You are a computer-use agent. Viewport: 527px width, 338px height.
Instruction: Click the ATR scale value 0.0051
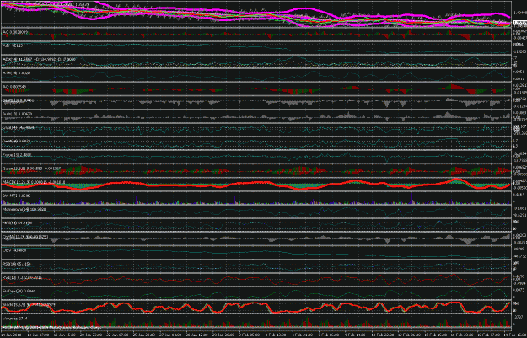coord(518,72)
